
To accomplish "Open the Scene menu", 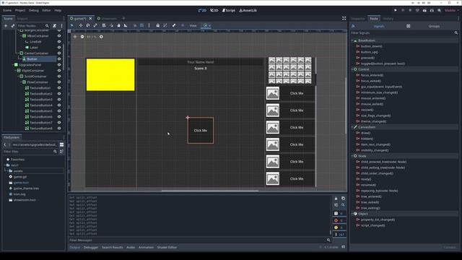I will click(7, 10).
